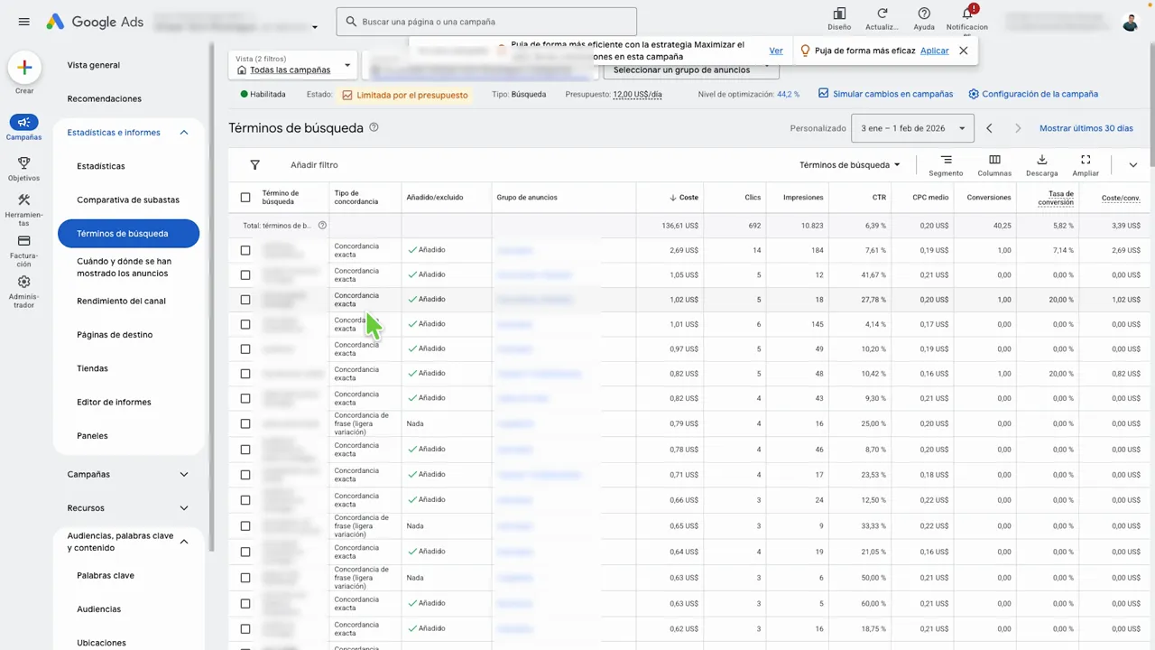Click help icon in Total row
1155x650 pixels.
(322, 225)
